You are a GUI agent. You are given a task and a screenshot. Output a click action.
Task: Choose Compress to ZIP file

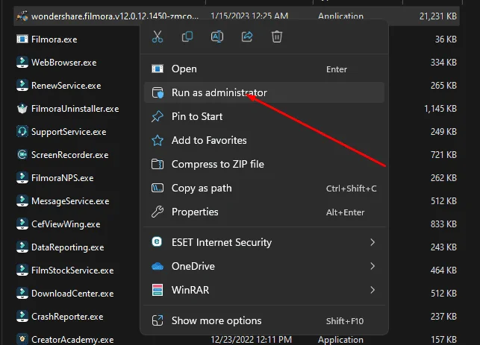pyautogui.click(x=264, y=164)
